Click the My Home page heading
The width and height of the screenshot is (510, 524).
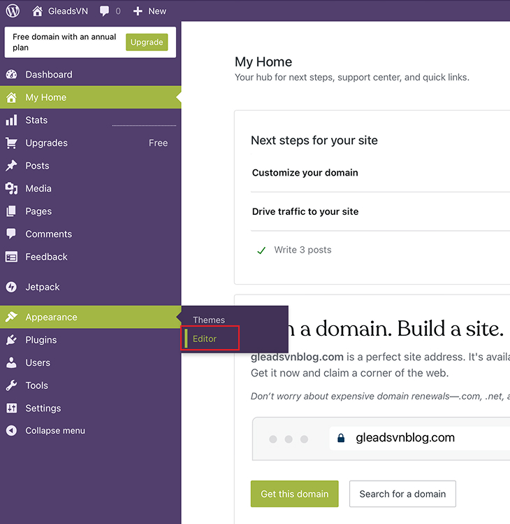(x=263, y=62)
